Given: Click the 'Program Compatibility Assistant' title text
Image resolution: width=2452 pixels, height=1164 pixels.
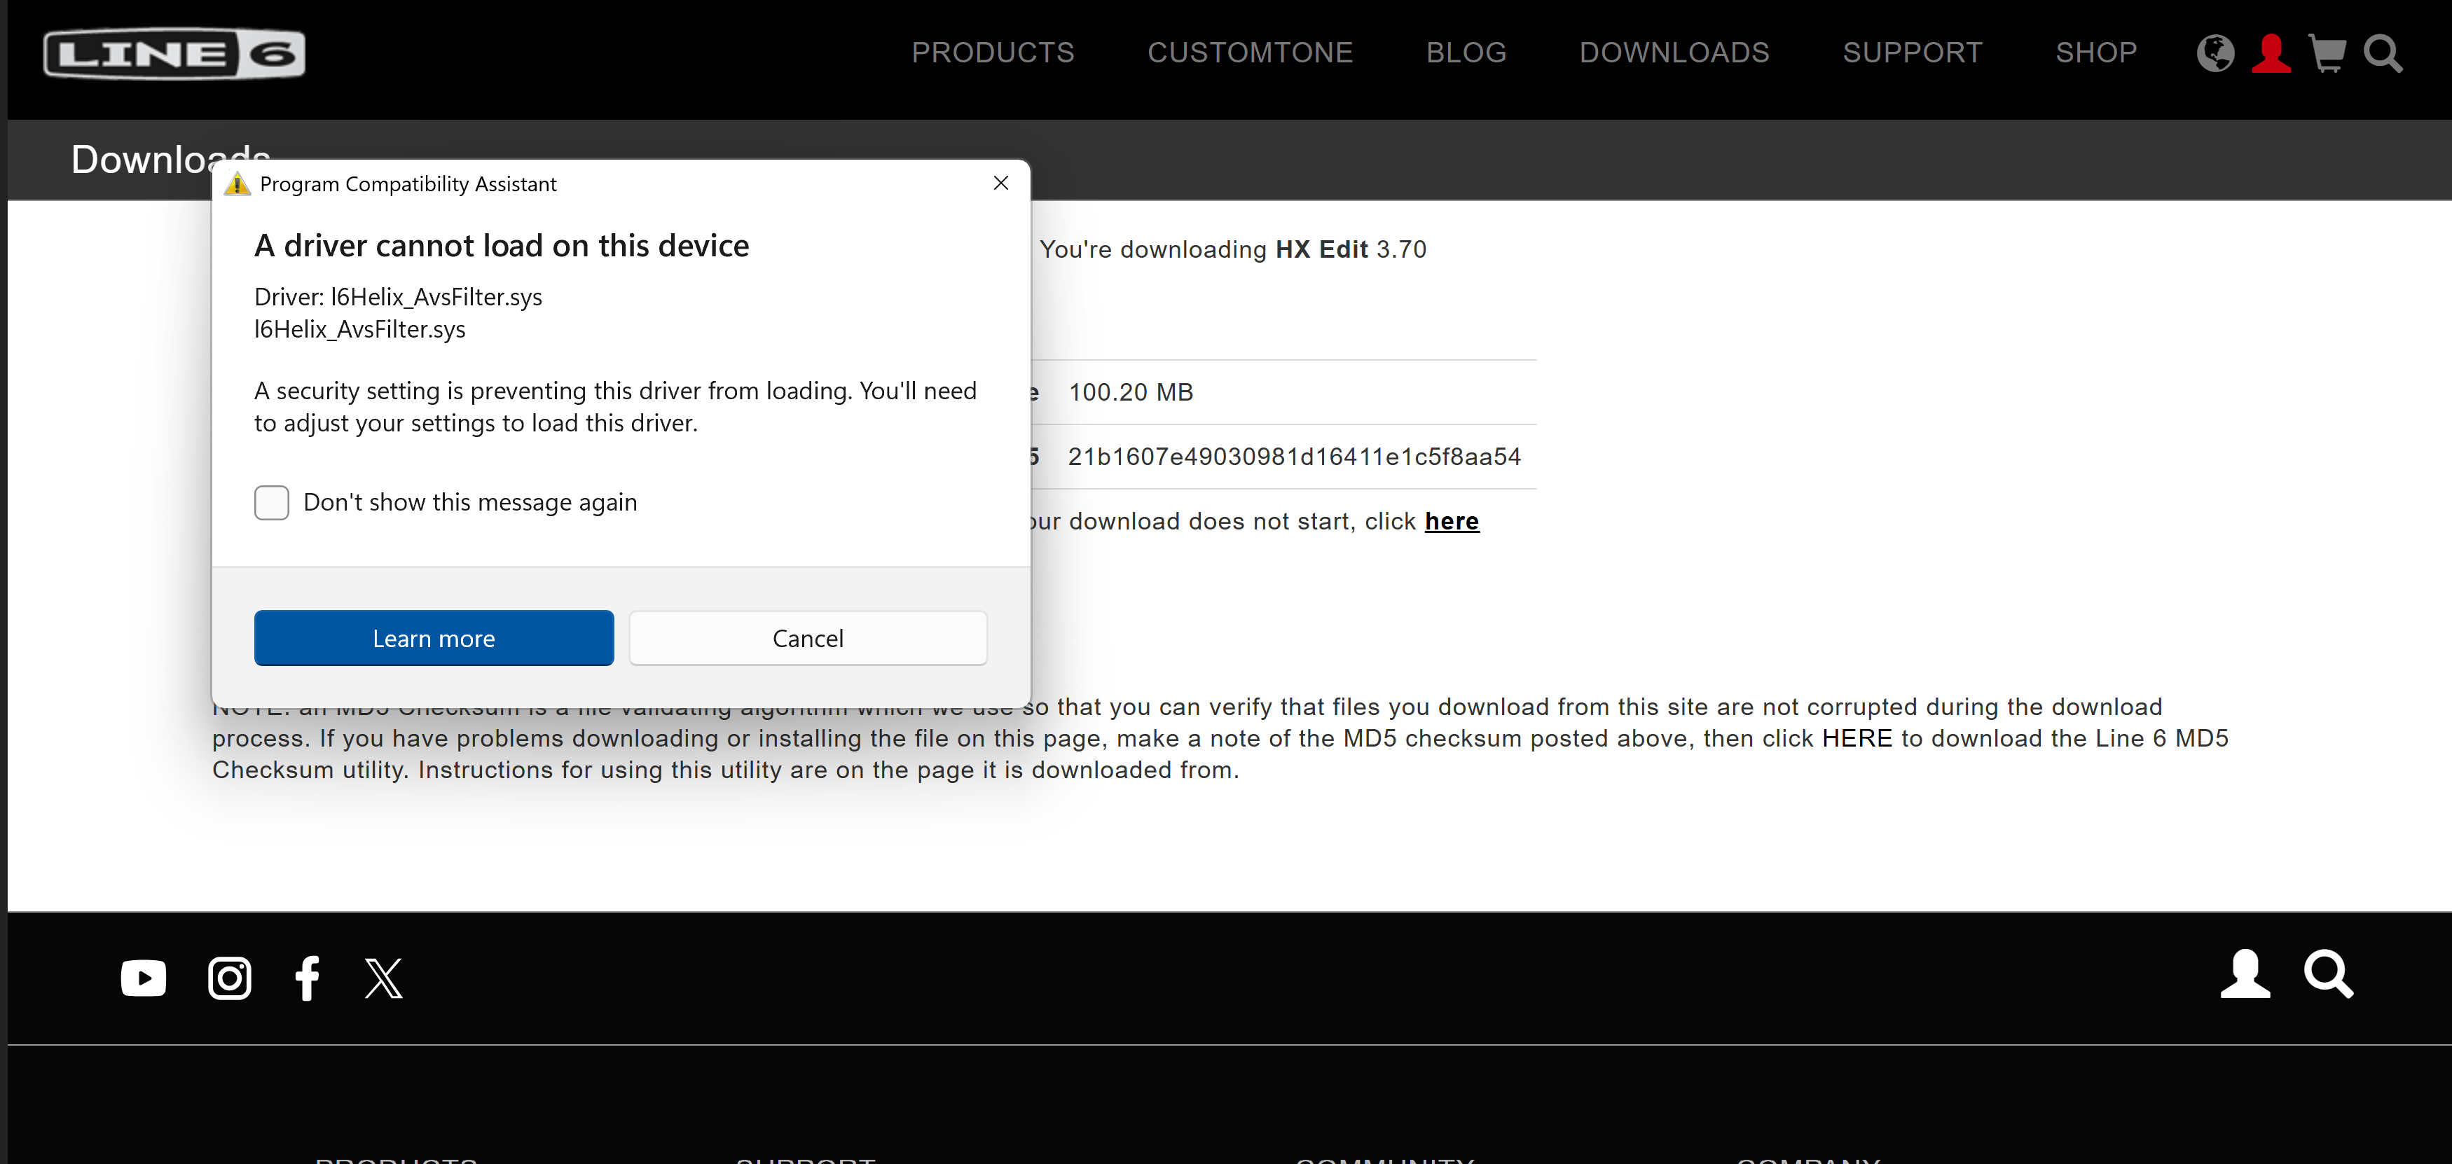Looking at the screenshot, I should coord(408,183).
